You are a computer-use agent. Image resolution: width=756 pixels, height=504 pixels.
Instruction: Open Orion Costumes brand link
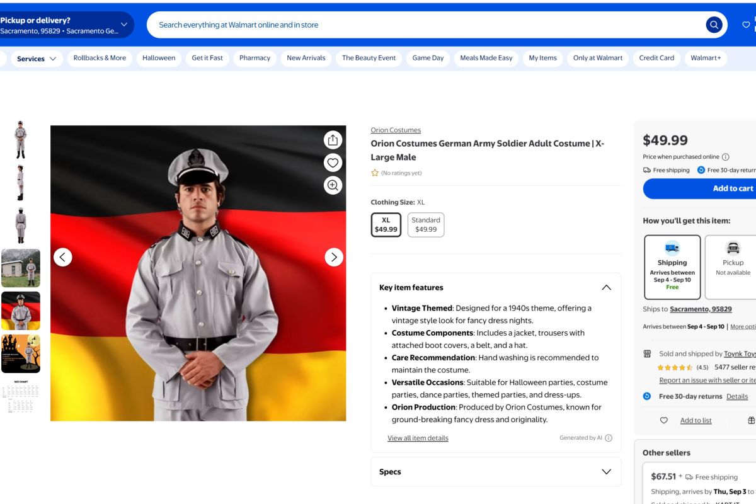tap(396, 130)
